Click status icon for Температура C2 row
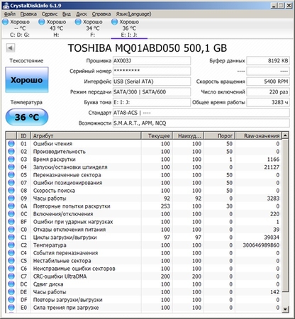 click(x=11, y=245)
